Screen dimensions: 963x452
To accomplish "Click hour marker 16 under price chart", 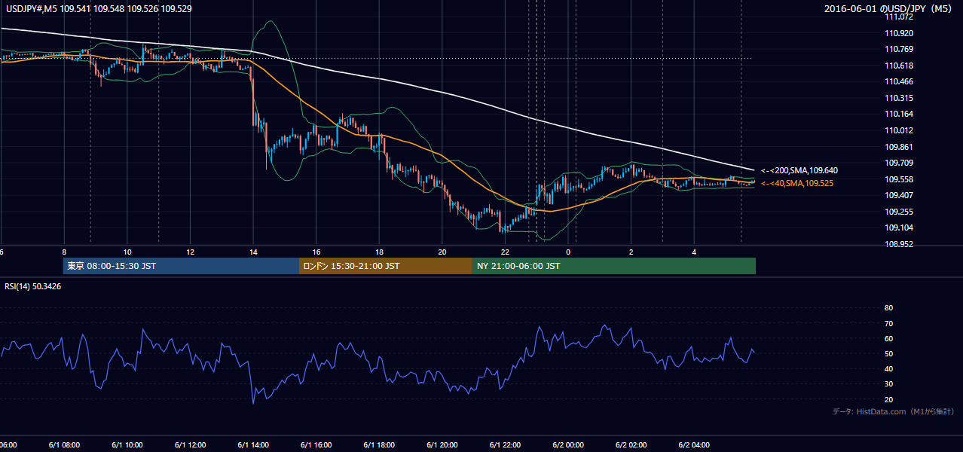I will click(316, 252).
